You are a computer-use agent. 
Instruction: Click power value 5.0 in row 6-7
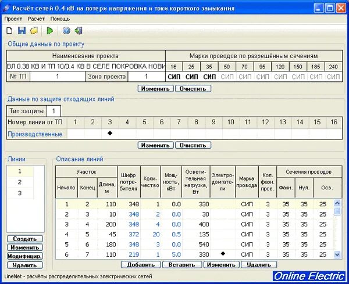176,254
